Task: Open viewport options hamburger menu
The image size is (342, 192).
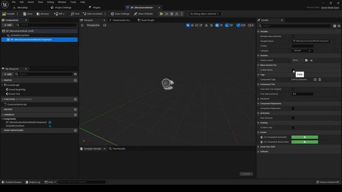Action: click(82, 25)
